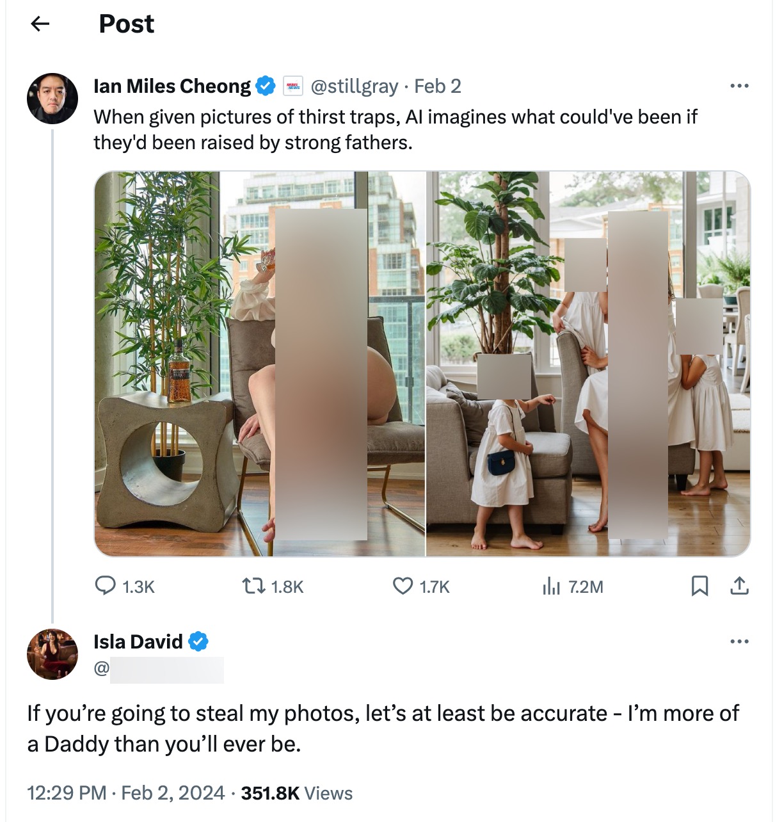Image resolution: width=782 pixels, height=822 pixels.
Task: Like the Ian Miles Cheong post
Action: pos(403,586)
